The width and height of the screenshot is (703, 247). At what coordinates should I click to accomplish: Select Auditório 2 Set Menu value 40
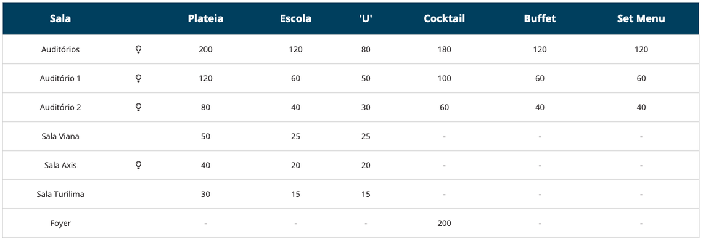(641, 107)
